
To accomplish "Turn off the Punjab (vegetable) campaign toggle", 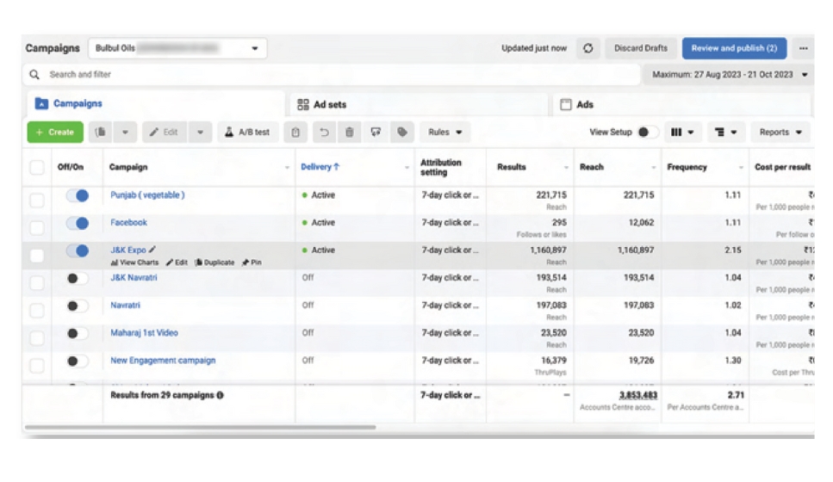I will pyautogui.click(x=78, y=196).
